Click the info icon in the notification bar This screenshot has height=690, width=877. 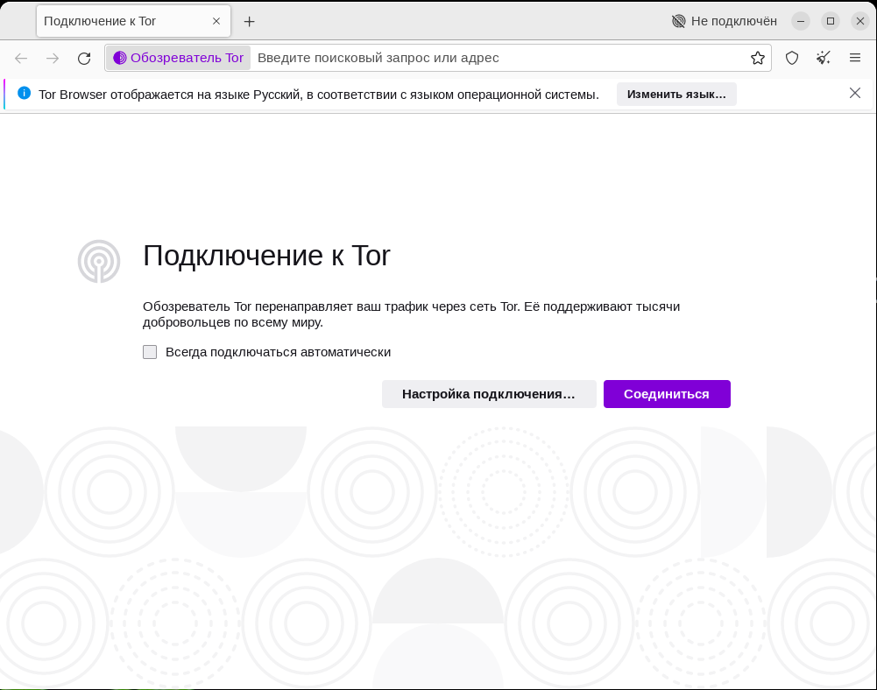(24, 93)
